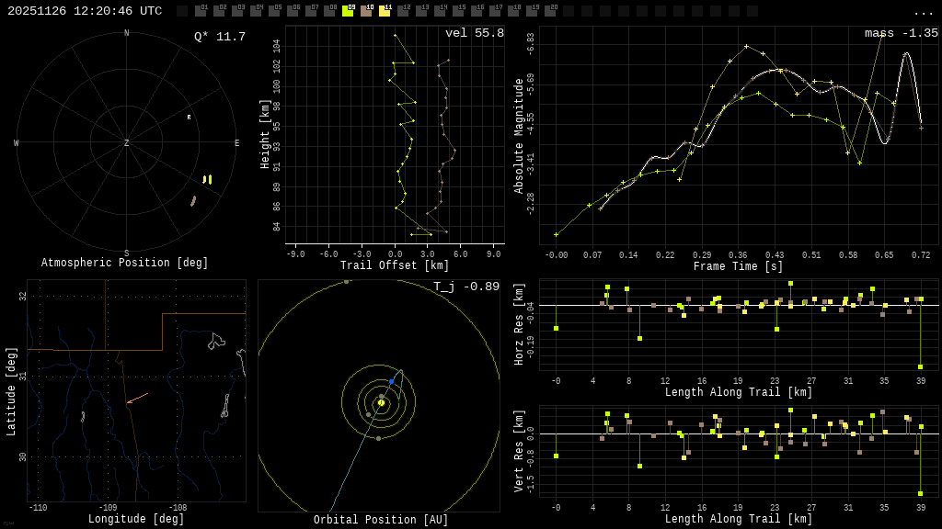Screen dimensions: 942x529
Task: Click the yellow Sun dot in orbit plot
Action: click(x=381, y=402)
